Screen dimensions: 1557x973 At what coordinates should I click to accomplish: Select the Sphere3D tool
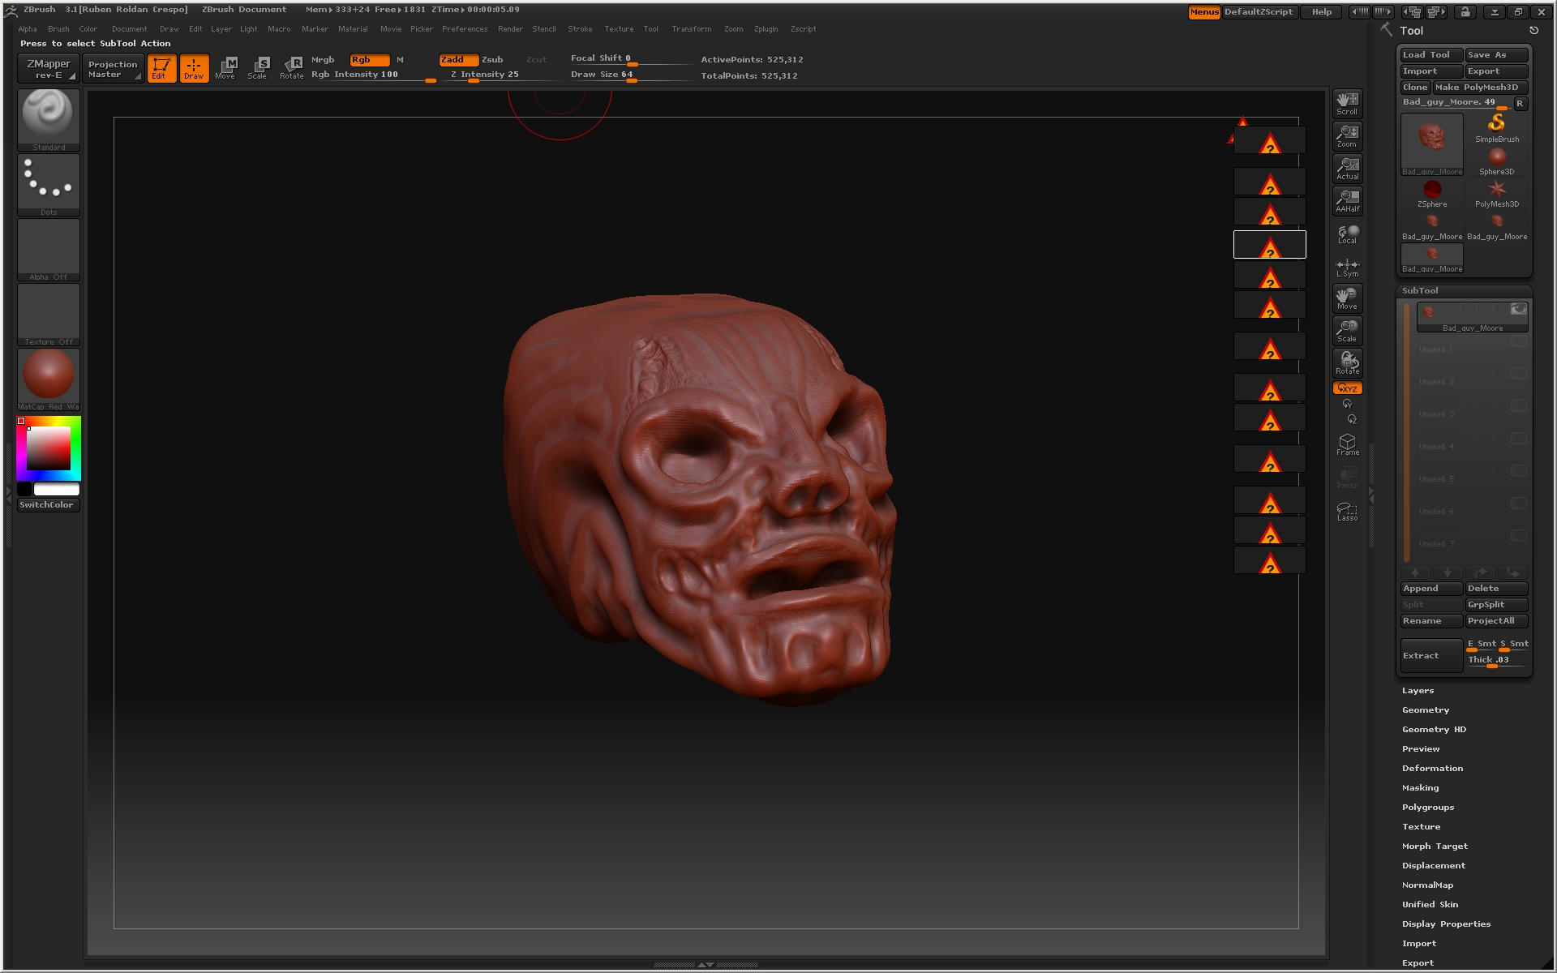1496,161
